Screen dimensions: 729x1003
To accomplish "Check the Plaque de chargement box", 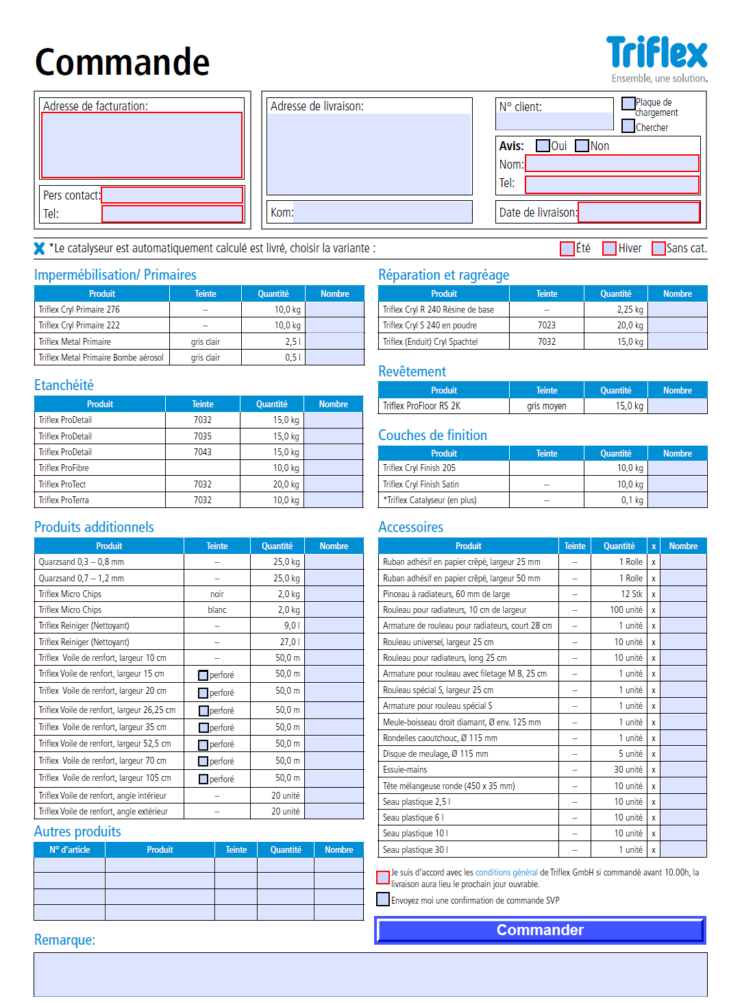I will [x=628, y=104].
